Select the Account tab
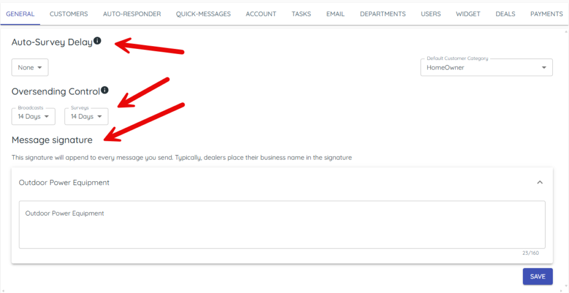569x293 pixels. [x=261, y=14]
